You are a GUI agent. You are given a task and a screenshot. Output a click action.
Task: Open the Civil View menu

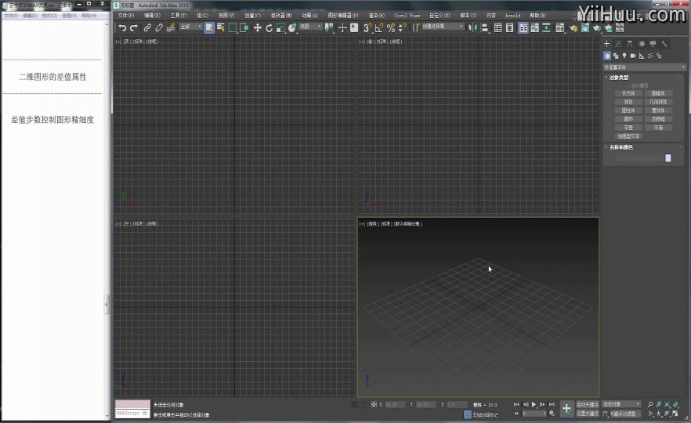[407, 16]
